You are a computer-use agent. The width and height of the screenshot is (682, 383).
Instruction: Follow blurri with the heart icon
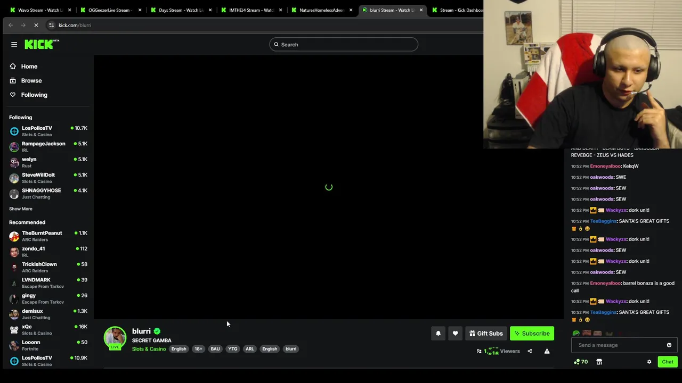[455, 334]
